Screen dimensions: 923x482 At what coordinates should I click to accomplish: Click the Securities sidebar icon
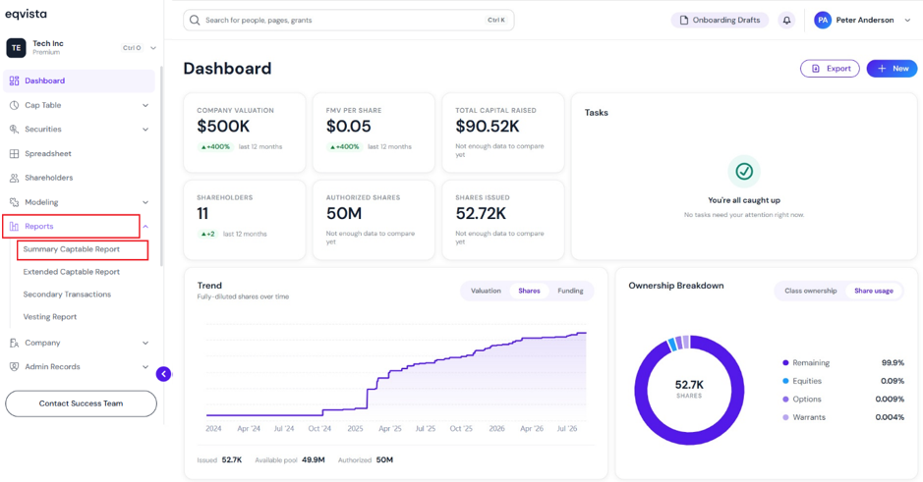click(x=14, y=130)
